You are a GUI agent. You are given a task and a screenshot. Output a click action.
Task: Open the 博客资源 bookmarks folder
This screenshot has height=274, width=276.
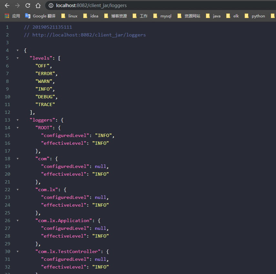pyautogui.click(x=116, y=16)
